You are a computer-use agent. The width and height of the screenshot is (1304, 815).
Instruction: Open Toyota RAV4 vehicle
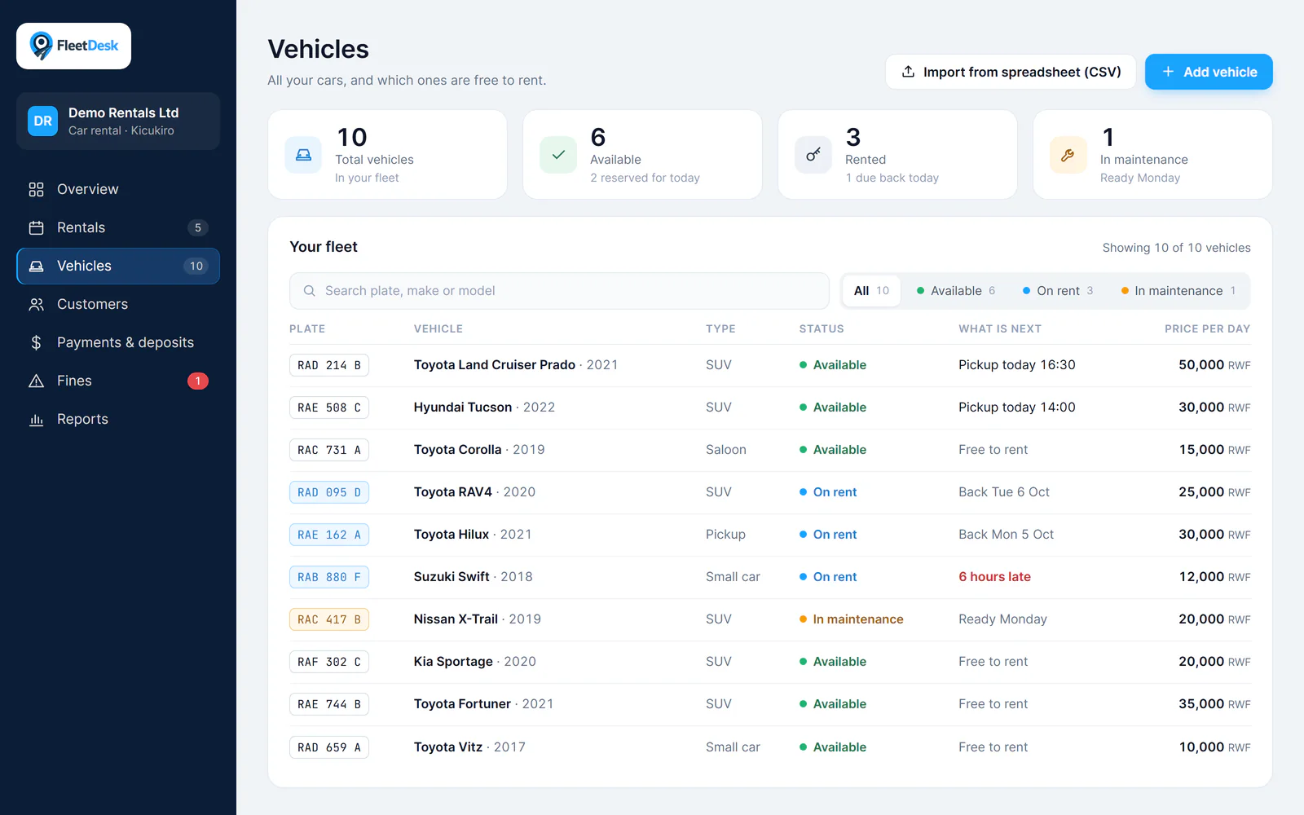pyautogui.click(x=453, y=492)
